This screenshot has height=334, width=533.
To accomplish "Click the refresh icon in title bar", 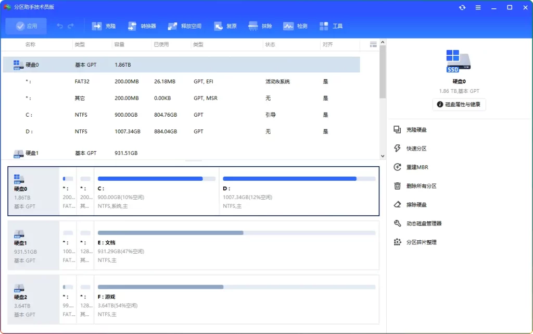I will 462,7.
